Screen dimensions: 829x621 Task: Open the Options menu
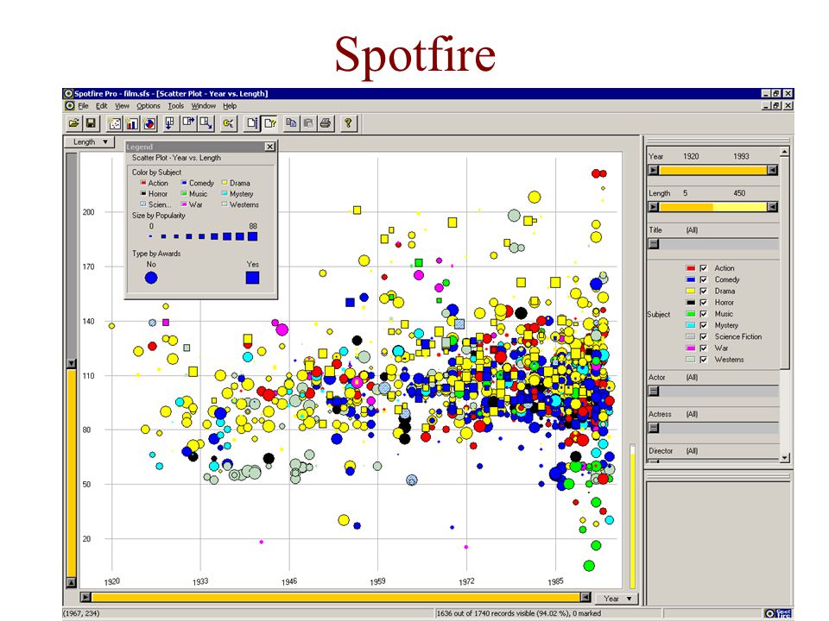point(148,105)
